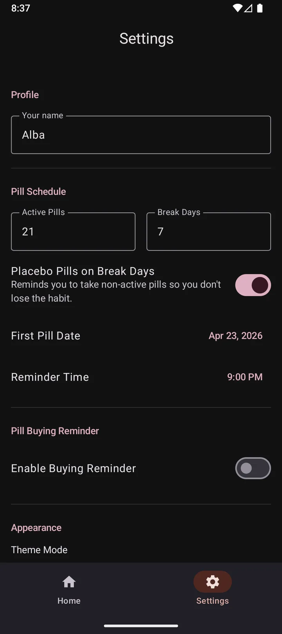Tap the Placebo Pills on Break Days title
The height and width of the screenshot is (634, 282).
[83, 271]
